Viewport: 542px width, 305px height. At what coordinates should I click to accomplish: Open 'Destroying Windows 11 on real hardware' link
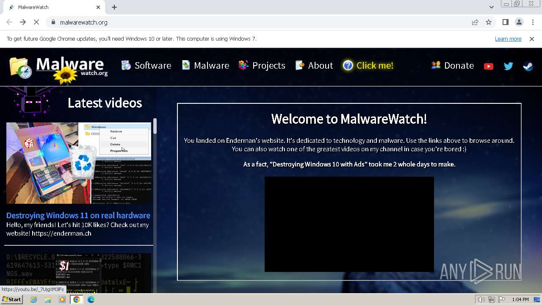tap(78, 215)
